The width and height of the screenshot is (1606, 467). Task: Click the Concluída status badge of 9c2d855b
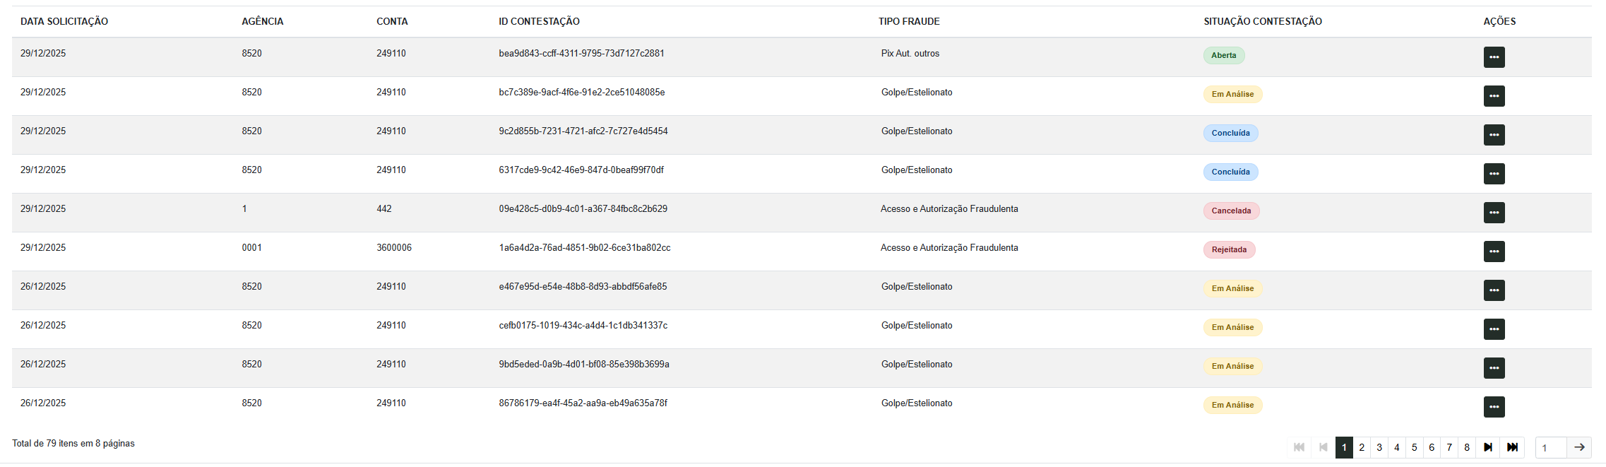click(1230, 133)
